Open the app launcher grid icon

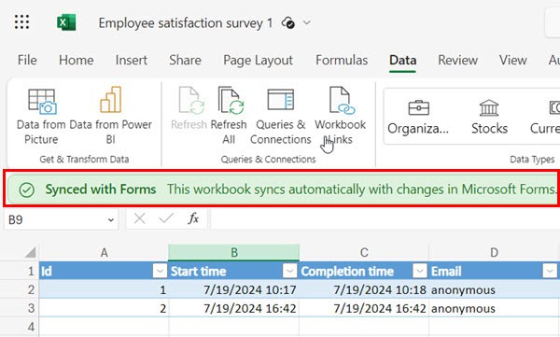(x=21, y=22)
